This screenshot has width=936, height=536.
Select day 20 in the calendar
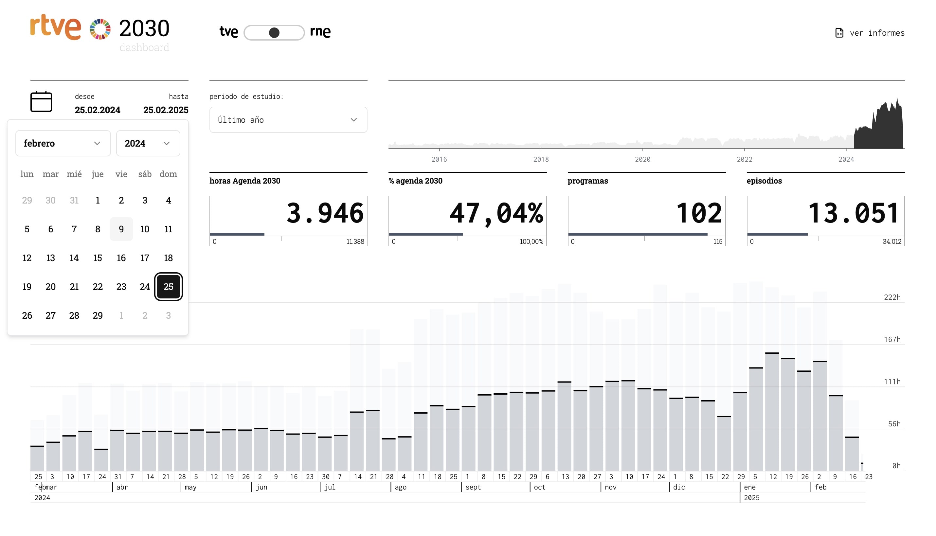coord(50,287)
